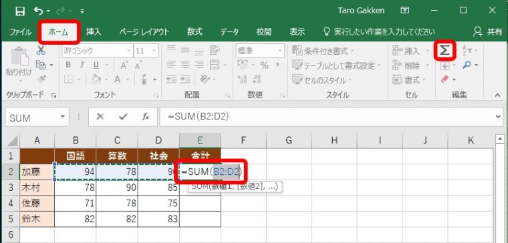508x243 pixels.
Task: Toggle Italic formatting
Action: 82,65
